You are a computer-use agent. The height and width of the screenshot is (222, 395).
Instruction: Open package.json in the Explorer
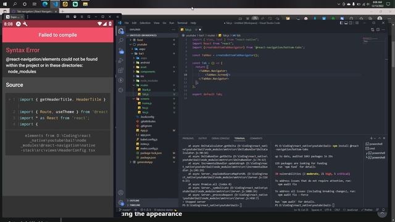click(x=148, y=158)
